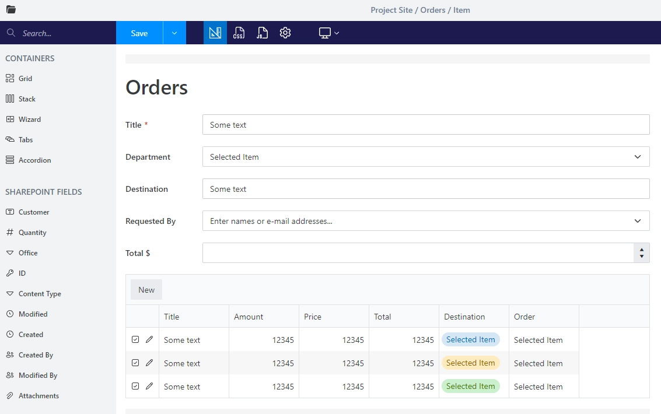Screen dimensions: 661x414
Task: Click the designer ruler icon in toolbar
Action: coord(215,33)
